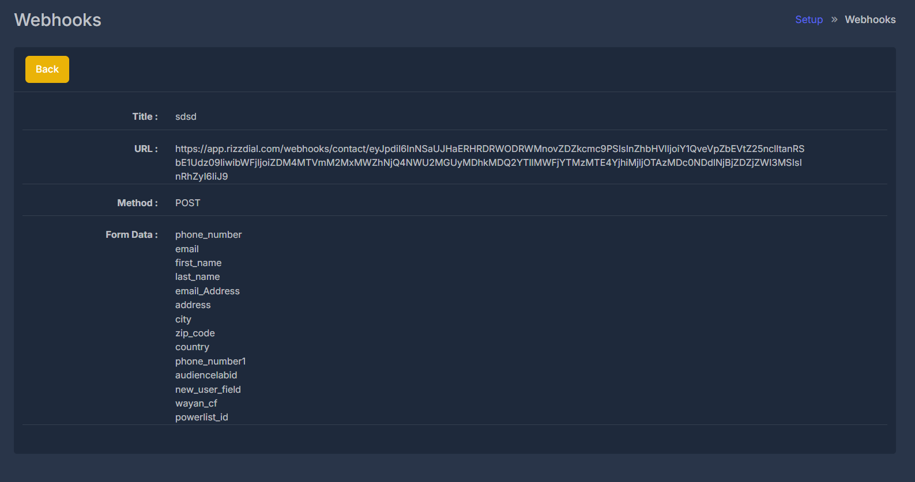Select the phone_number1 form field
915x482 pixels.
point(210,361)
